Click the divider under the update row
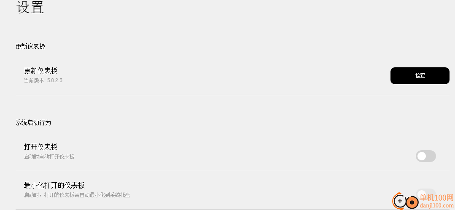This screenshot has width=455, height=210. pos(232,95)
